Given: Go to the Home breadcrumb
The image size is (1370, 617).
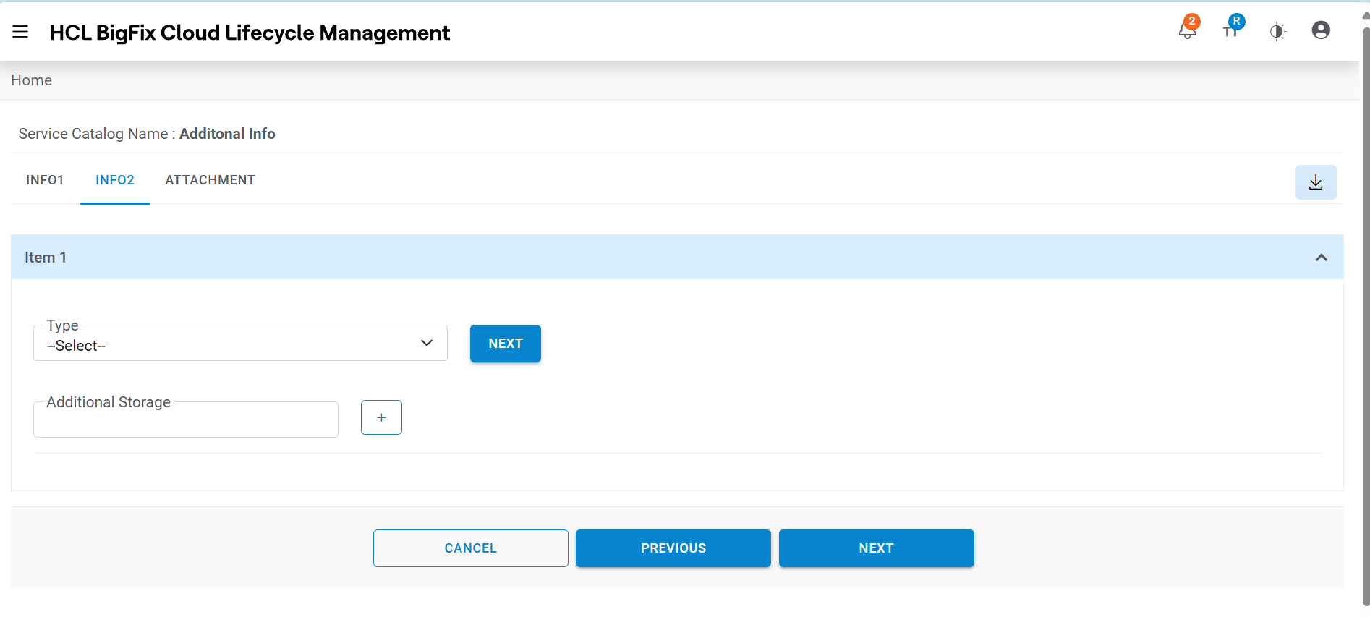Looking at the screenshot, I should (x=31, y=80).
